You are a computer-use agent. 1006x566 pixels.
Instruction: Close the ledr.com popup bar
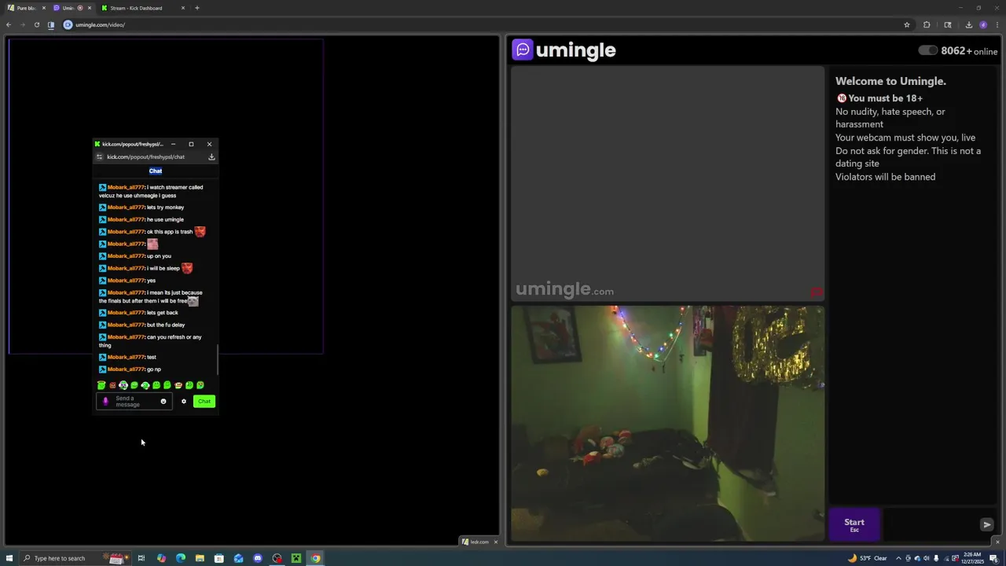click(495, 542)
